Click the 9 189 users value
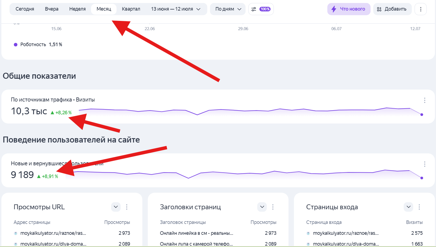This screenshot has width=436, height=247. click(22, 175)
